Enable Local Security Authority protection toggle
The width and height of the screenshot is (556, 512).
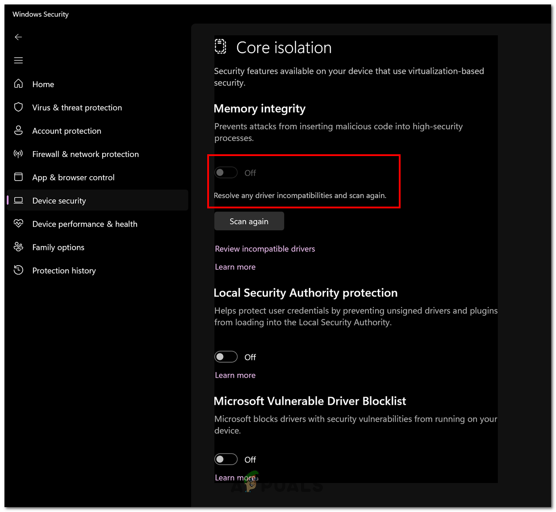coord(226,357)
